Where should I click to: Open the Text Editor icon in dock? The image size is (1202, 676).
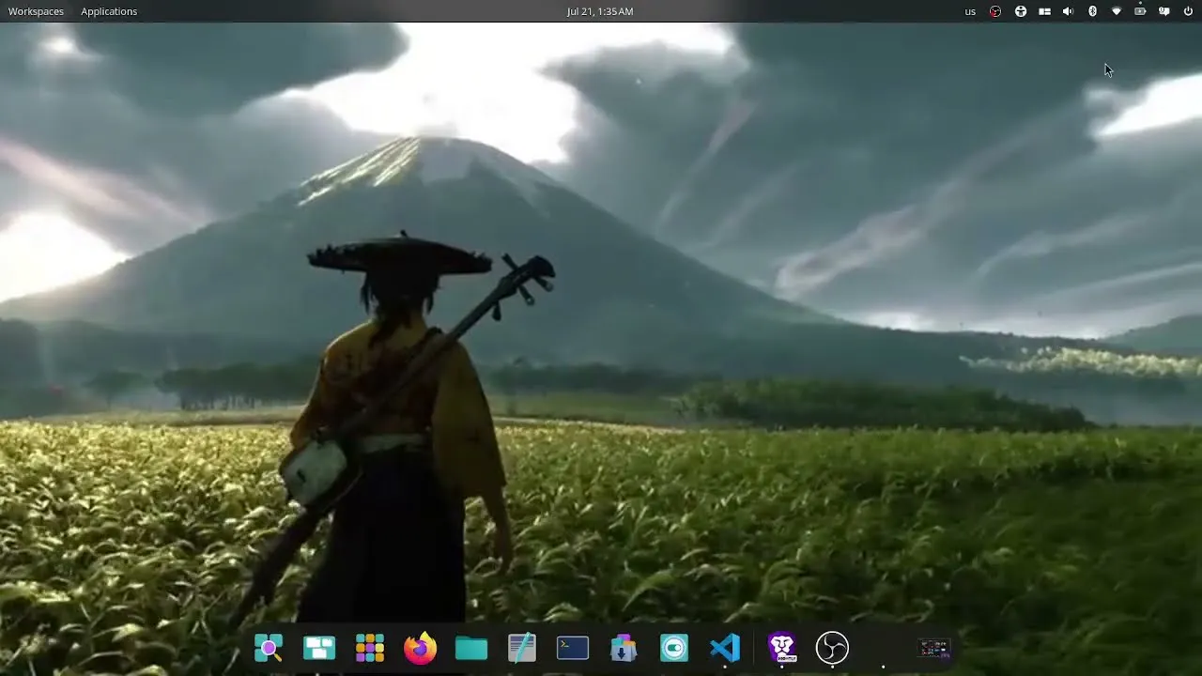[522, 648]
